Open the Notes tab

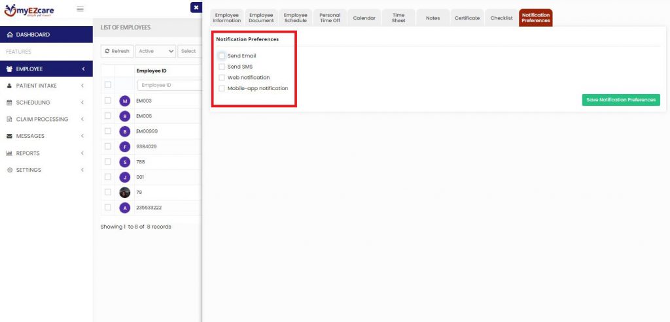point(433,18)
